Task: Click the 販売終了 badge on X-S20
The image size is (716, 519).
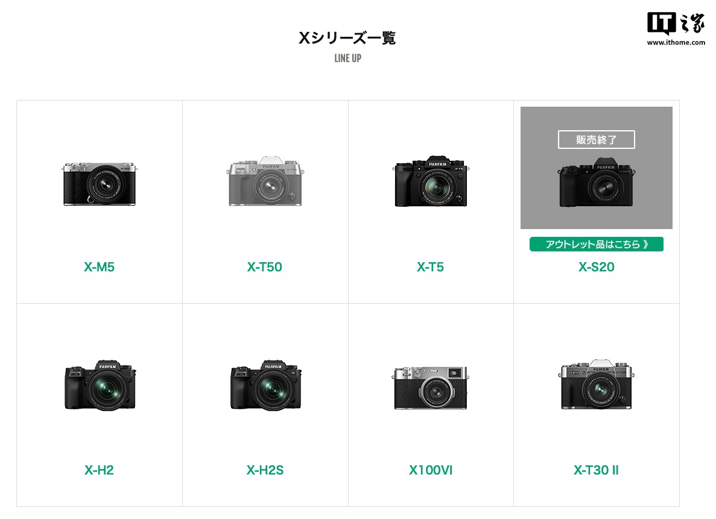Action: coord(597,140)
